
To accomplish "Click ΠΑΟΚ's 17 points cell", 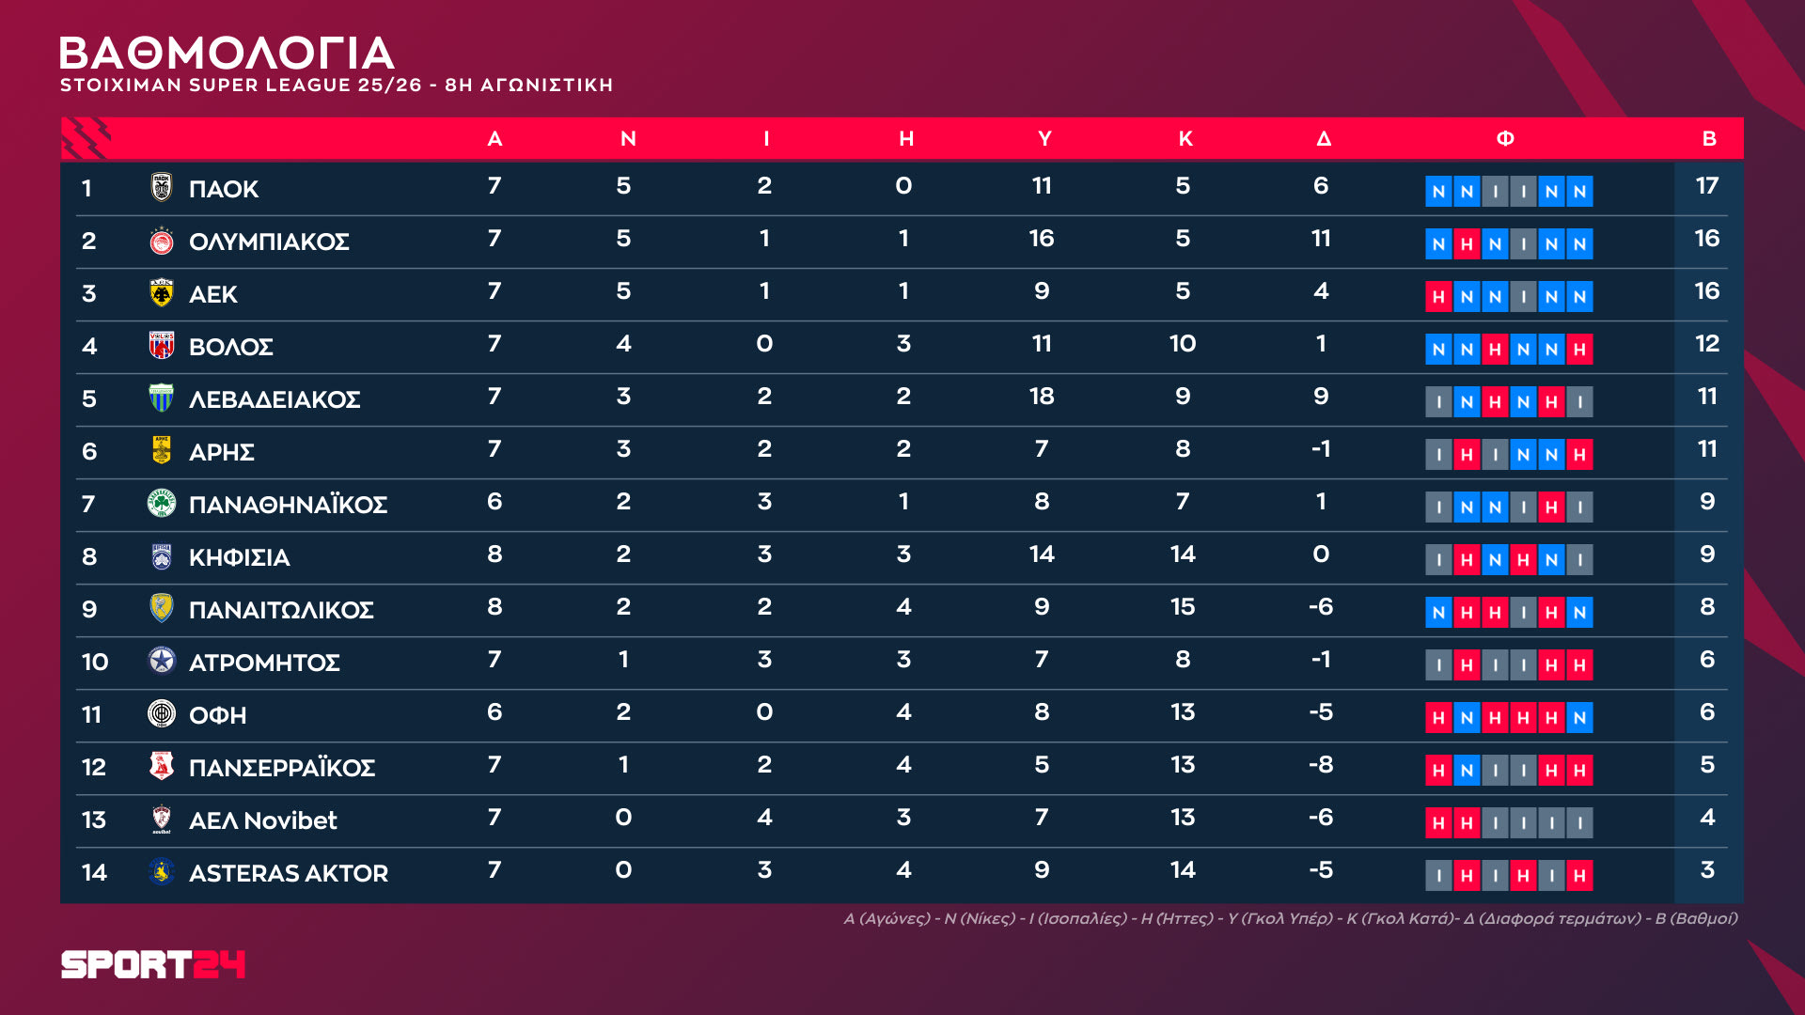I will 1707,186.
